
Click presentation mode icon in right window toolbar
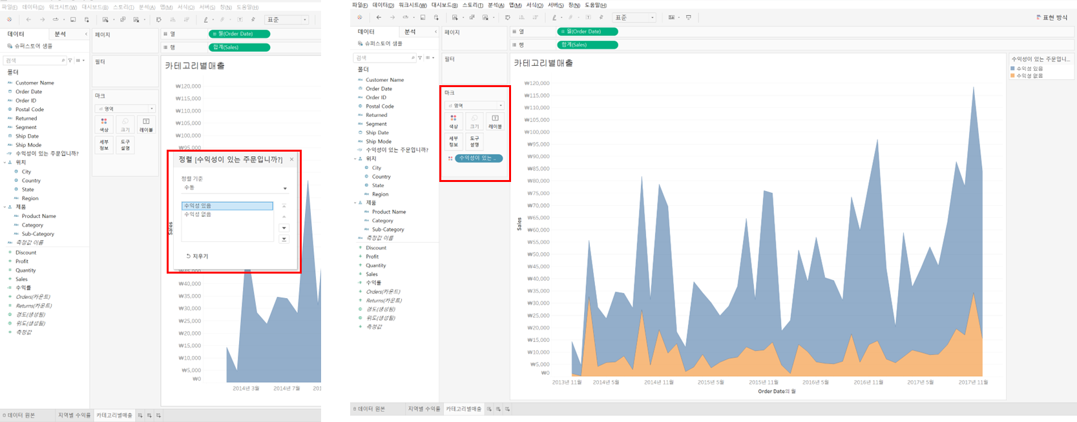[x=689, y=17]
